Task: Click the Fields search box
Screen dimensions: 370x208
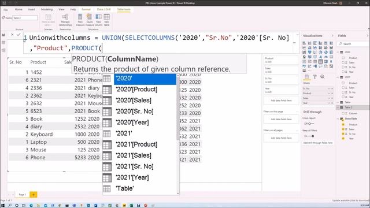Action: pyautogui.click(x=353, y=44)
